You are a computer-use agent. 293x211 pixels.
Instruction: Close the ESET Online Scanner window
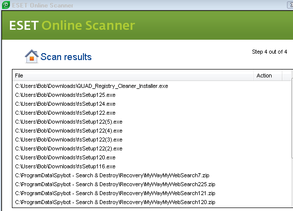[x=290, y=5]
